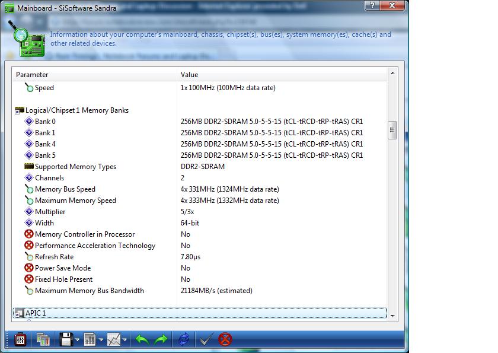Click the copy report icon in the toolbar
The height and width of the screenshot is (353, 498).
click(43, 340)
